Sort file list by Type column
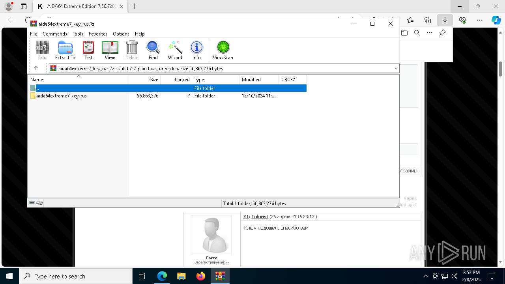The width and height of the screenshot is (505, 284). (215, 80)
